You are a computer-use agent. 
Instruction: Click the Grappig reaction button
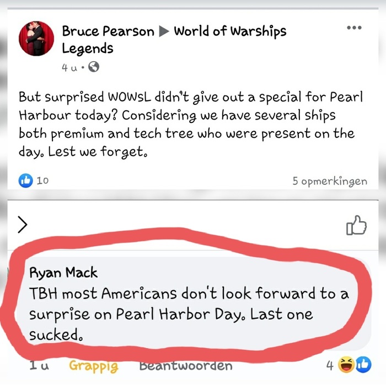[x=94, y=366]
